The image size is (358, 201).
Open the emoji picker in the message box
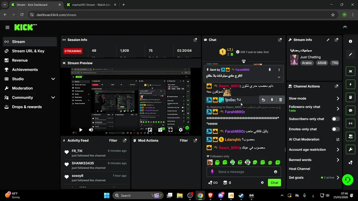pyautogui.click(x=275, y=172)
